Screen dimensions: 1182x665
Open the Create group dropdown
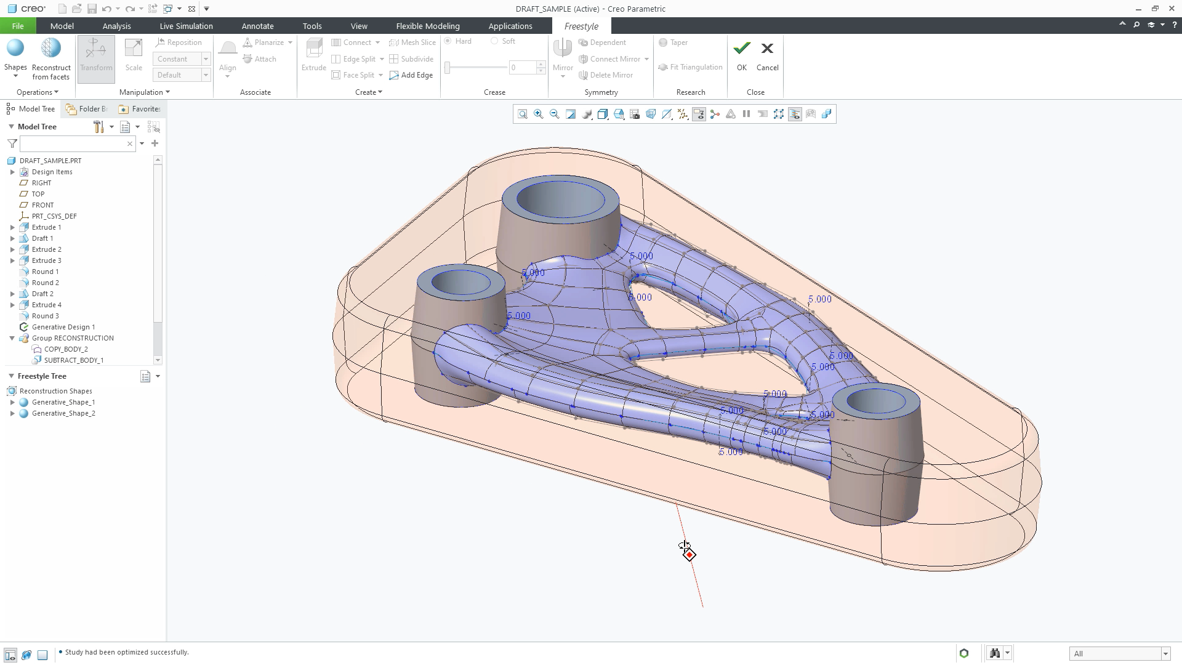click(369, 92)
